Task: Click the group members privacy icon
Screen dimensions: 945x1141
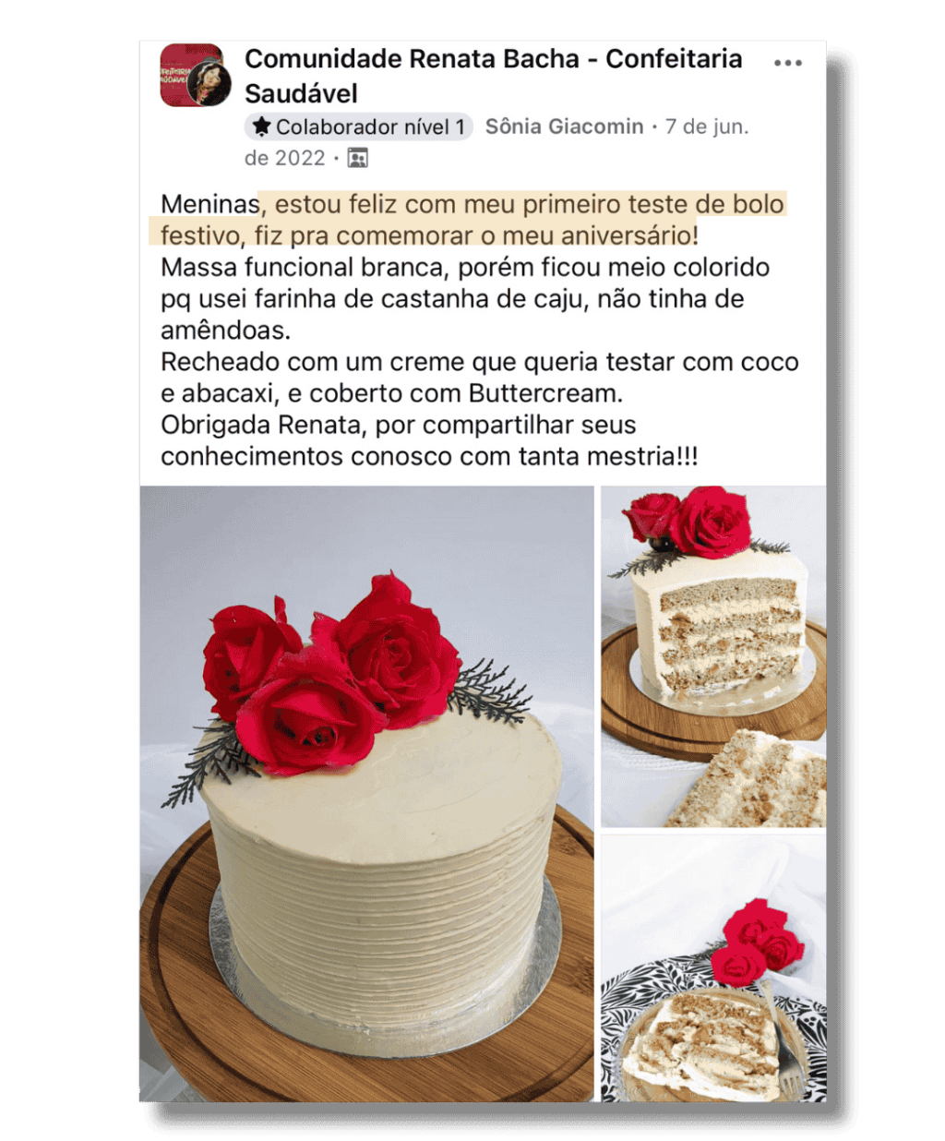Action: 358,159
